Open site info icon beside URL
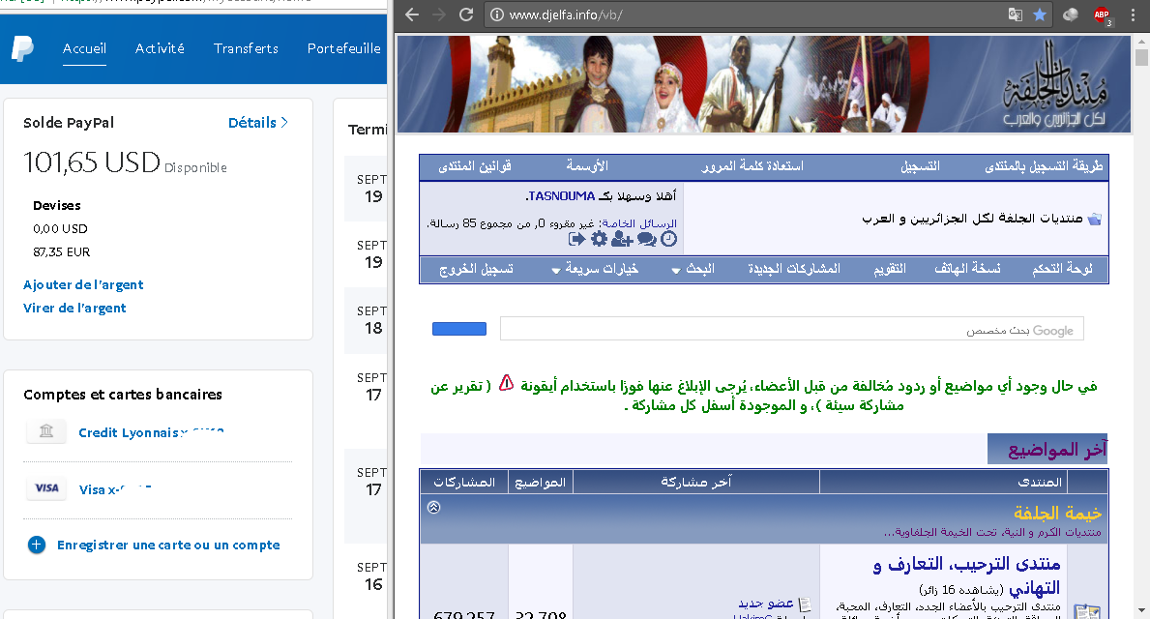1150x619 pixels. pos(496,15)
